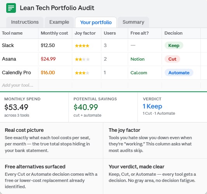The image size is (207, 194).
Task: Click the Lean Tech Portfolio Audit title
Action: pyautogui.click(x=57, y=8)
